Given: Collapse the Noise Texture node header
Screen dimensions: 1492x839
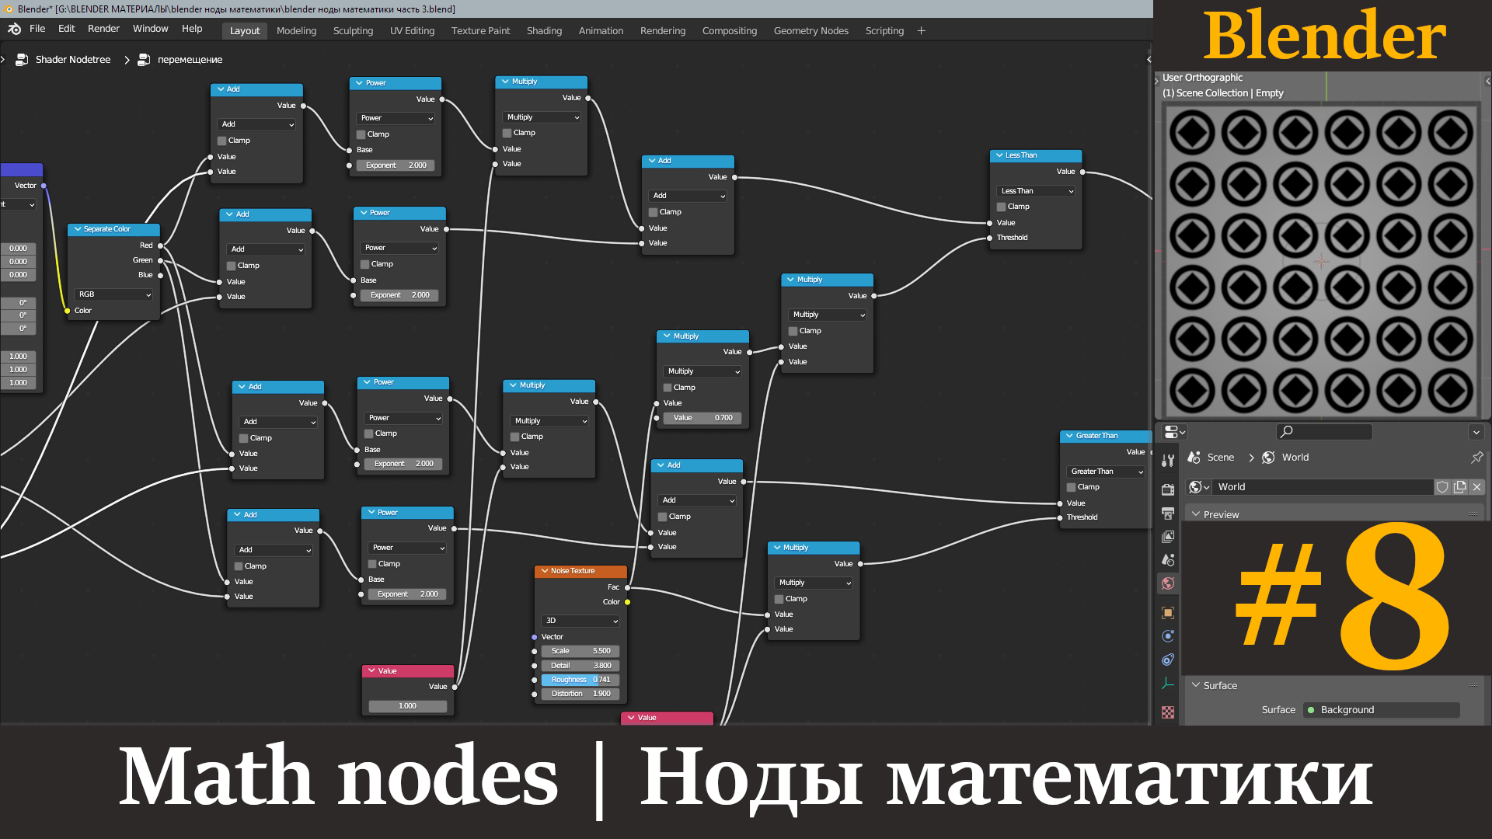Looking at the screenshot, I should coord(544,570).
